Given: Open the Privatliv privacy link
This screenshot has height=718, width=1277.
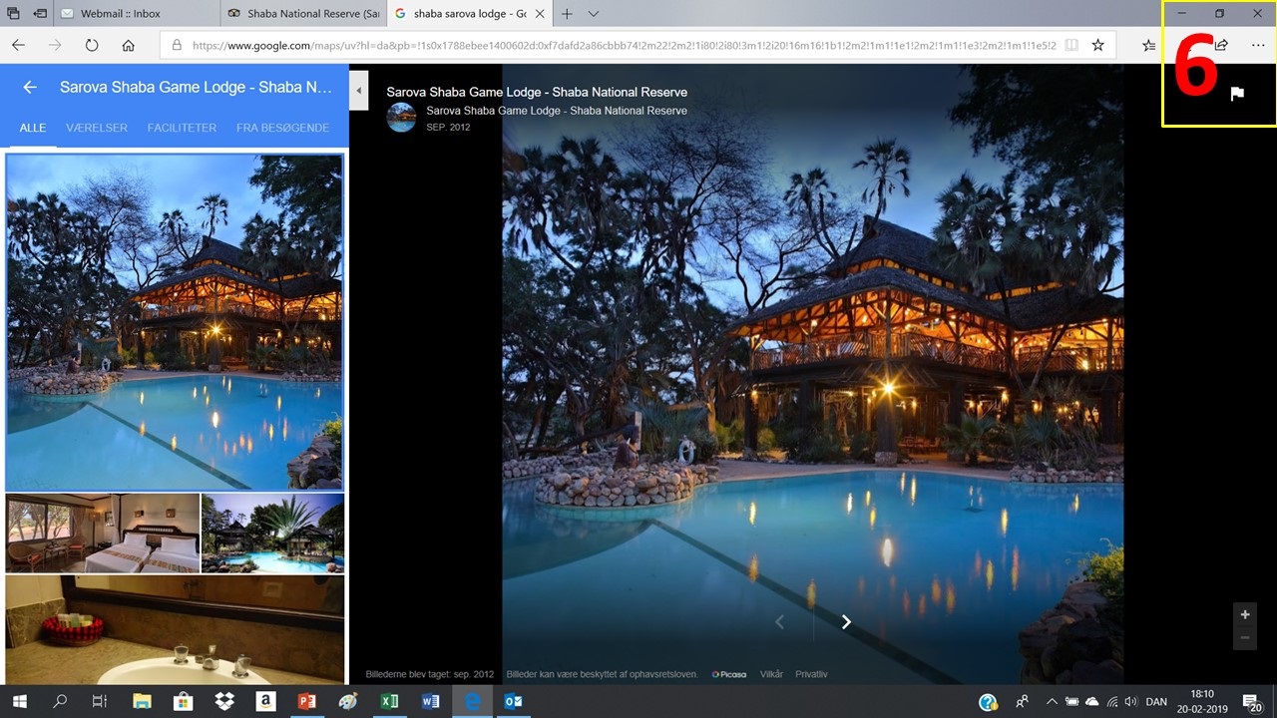Looking at the screenshot, I should pos(811,674).
